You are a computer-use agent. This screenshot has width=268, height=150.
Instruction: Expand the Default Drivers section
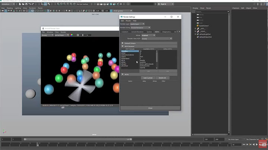[122, 43]
